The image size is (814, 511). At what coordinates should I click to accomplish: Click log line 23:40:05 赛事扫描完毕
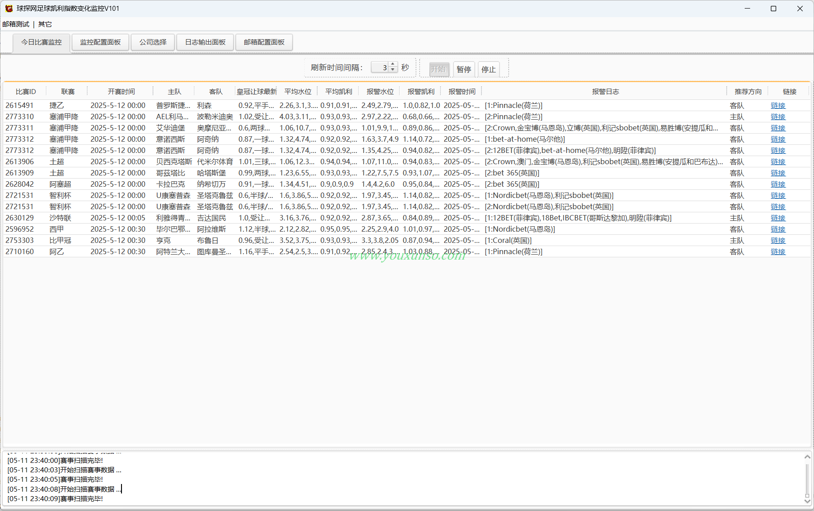(55, 480)
